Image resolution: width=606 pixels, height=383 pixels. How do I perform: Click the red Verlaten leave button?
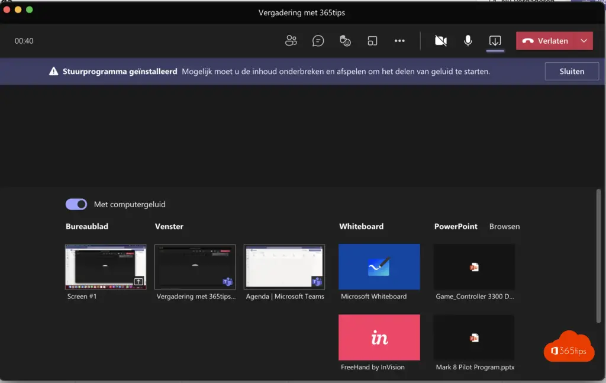click(545, 41)
